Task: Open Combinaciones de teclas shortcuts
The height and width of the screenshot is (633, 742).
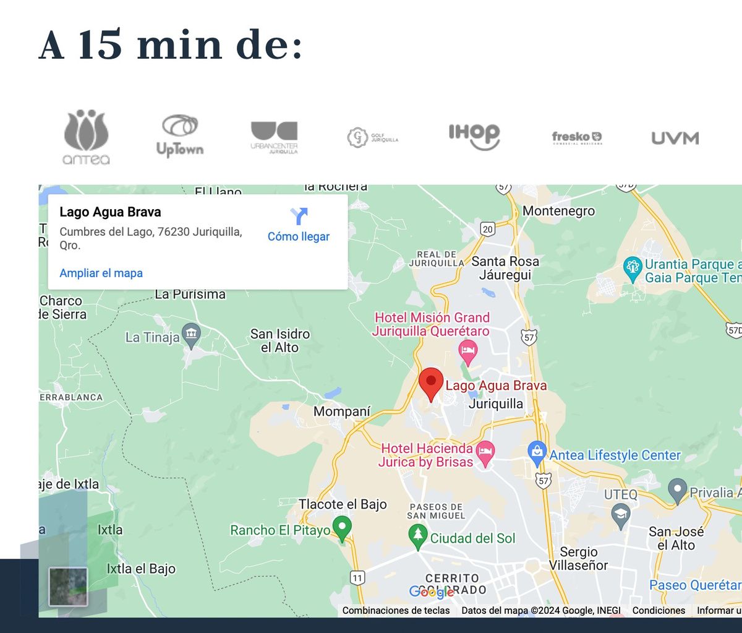Action: click(396, 610)
